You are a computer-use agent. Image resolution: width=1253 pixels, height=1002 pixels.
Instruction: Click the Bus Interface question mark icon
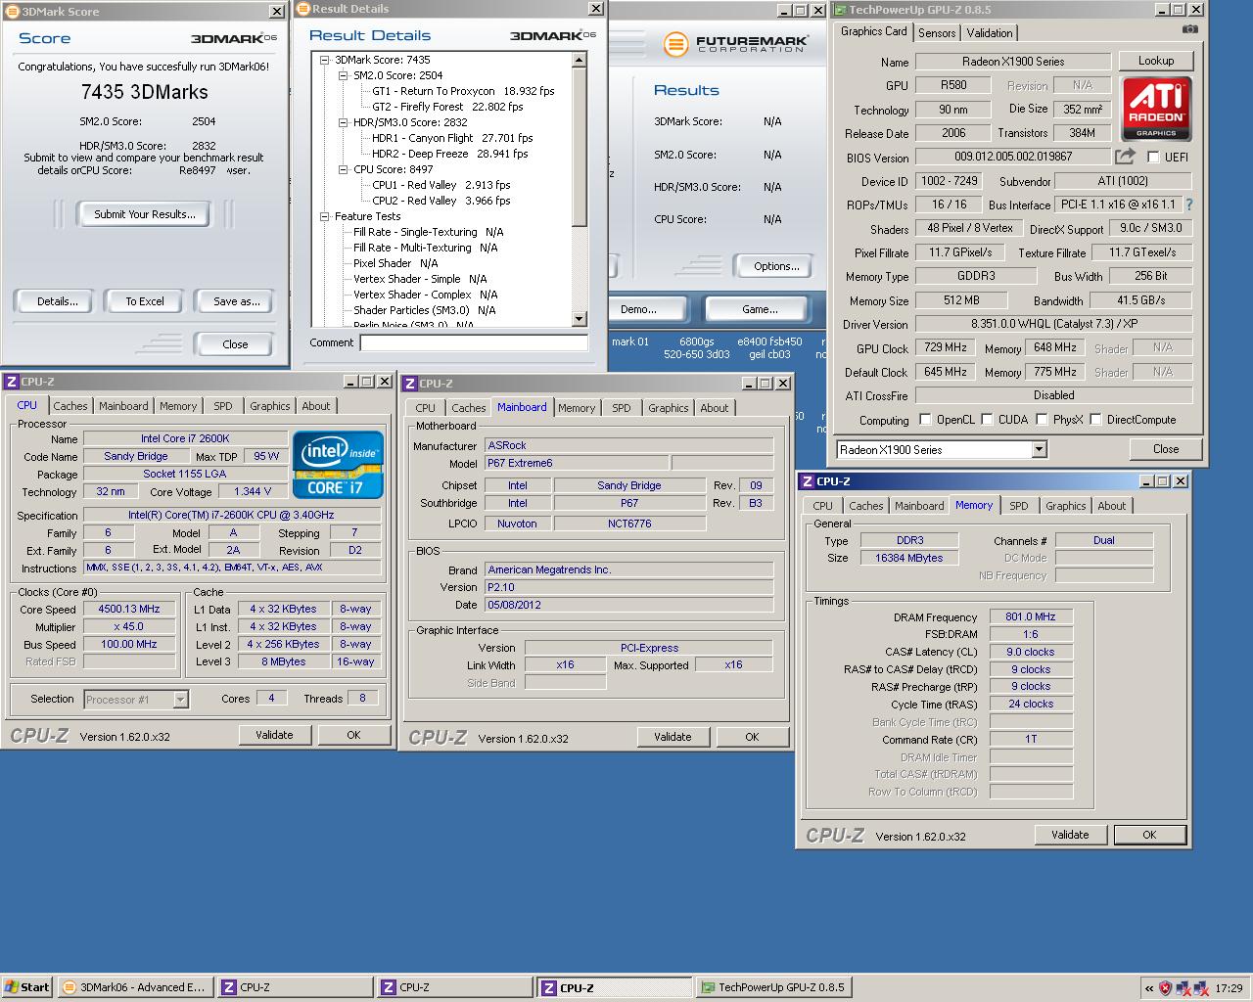pos(1189,205)
